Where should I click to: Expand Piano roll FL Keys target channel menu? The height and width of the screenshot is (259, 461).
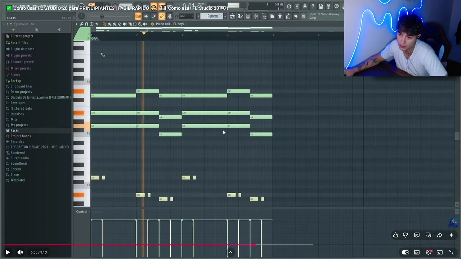tap(170, 24)
